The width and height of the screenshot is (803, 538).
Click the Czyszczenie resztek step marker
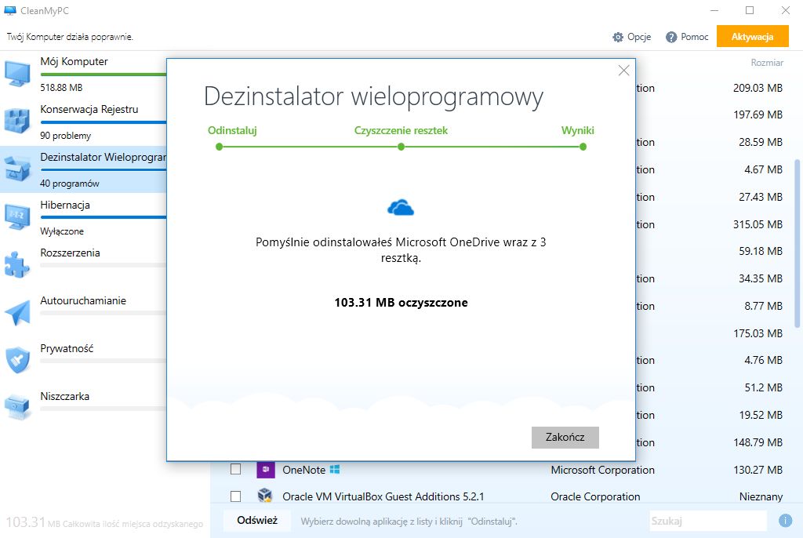coord(401,147)
